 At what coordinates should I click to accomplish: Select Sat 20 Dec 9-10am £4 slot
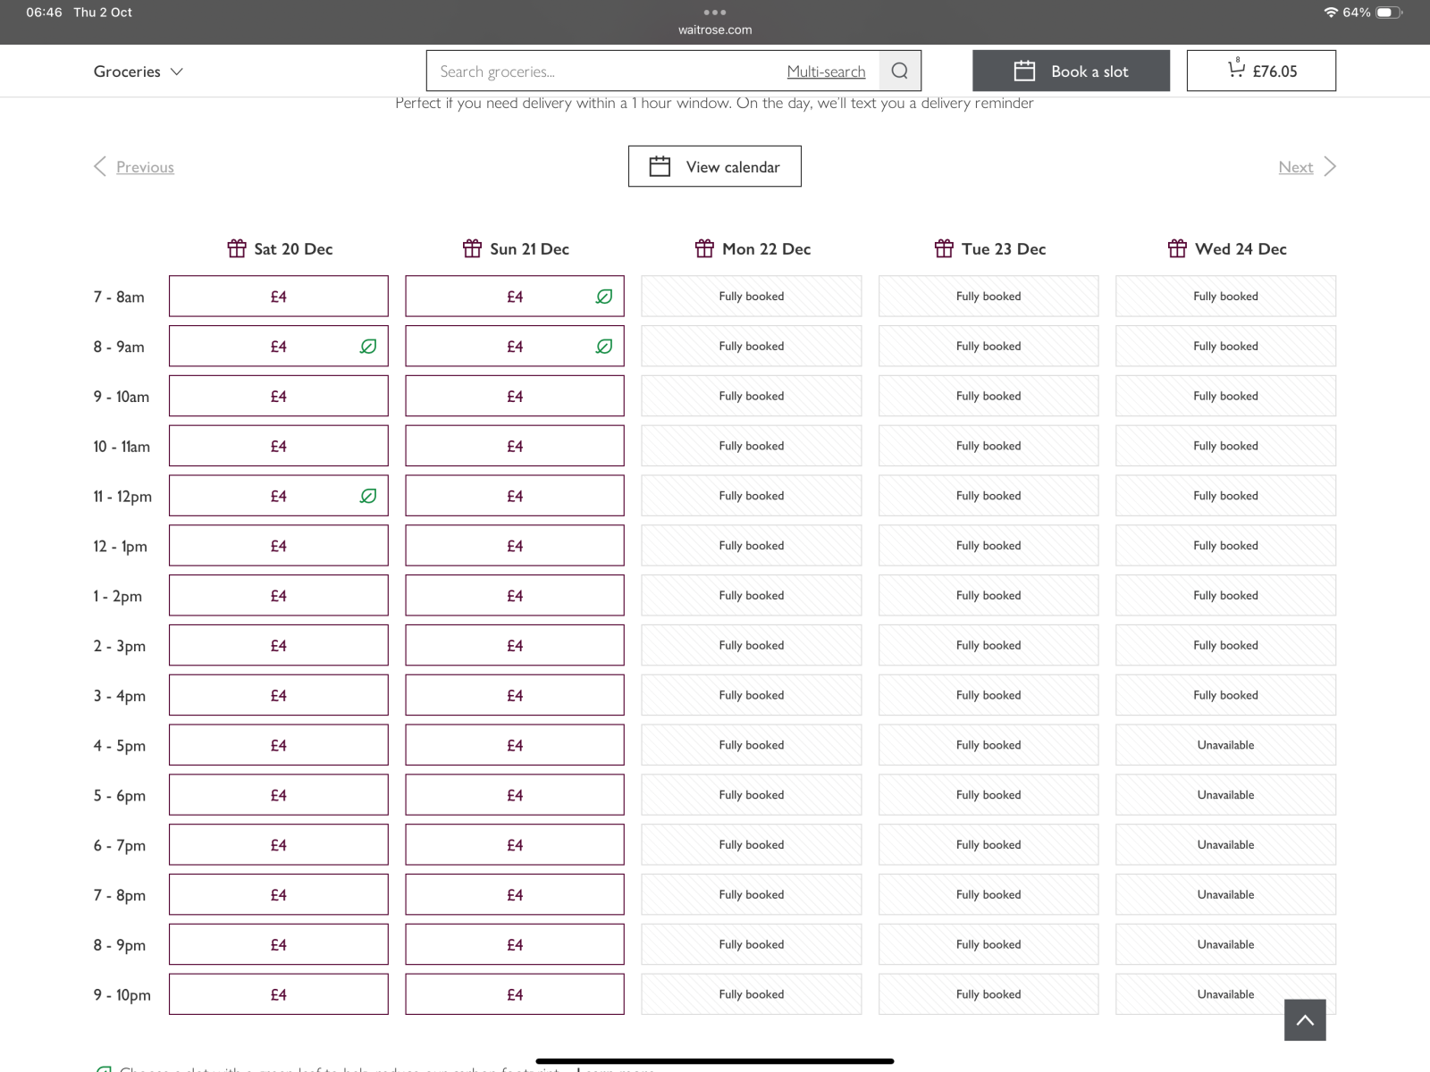point(278,396)
